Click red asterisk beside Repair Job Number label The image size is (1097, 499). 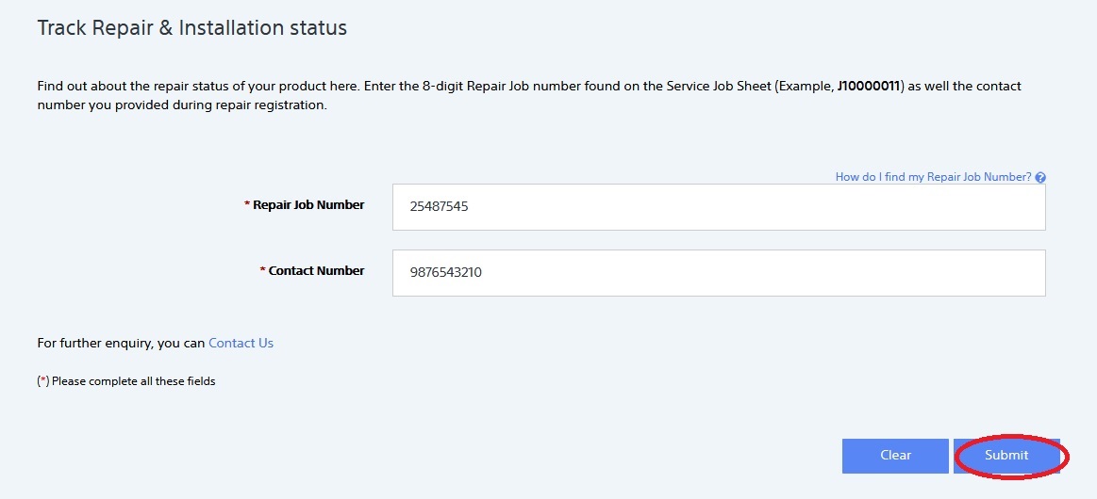tap(247, 204)
